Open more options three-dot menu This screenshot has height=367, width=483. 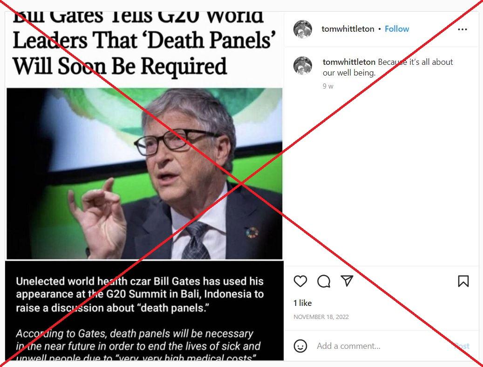pos(463,29)
